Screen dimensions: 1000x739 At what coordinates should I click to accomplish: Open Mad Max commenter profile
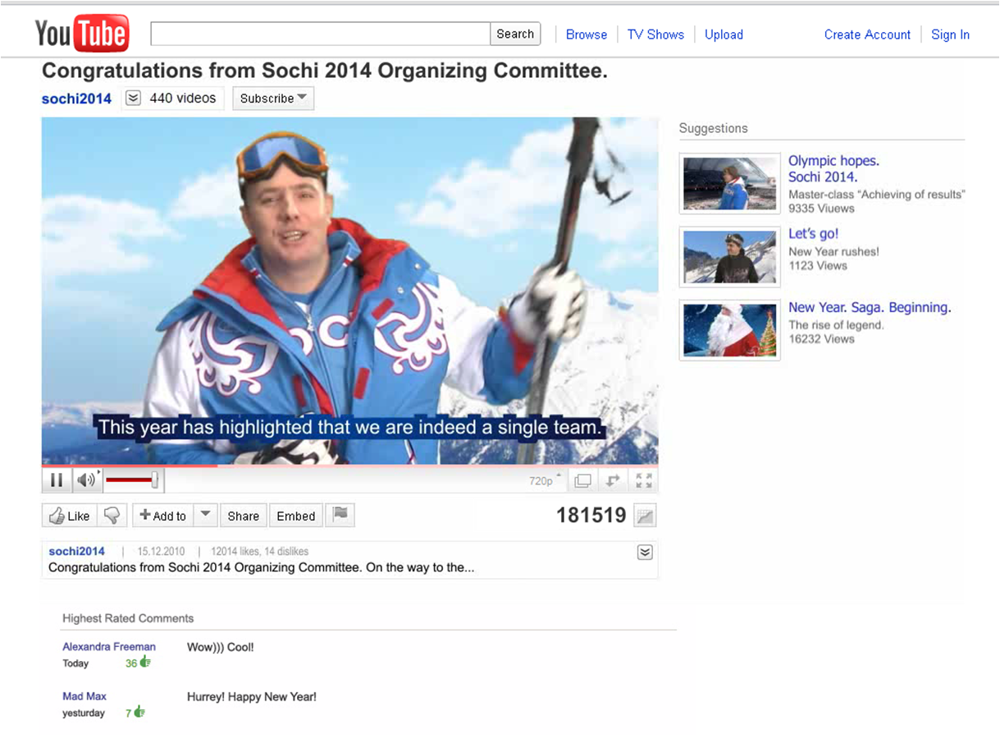(84, 696)
